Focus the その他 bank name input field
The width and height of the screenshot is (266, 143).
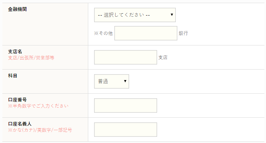click(146, 33)
